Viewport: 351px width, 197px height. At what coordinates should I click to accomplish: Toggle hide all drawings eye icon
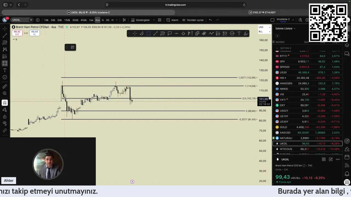click(x=5, y=123)
